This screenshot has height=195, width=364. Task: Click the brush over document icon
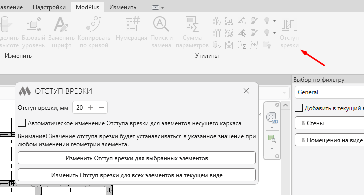point(254,33)
